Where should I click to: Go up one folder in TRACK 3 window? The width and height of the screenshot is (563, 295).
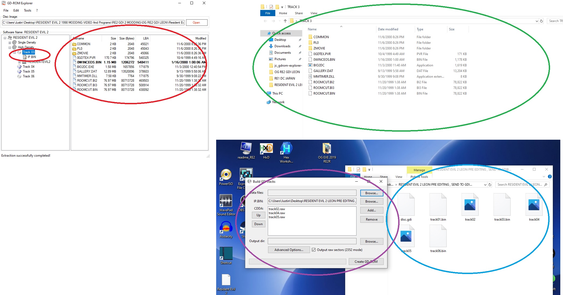[285, 21]
